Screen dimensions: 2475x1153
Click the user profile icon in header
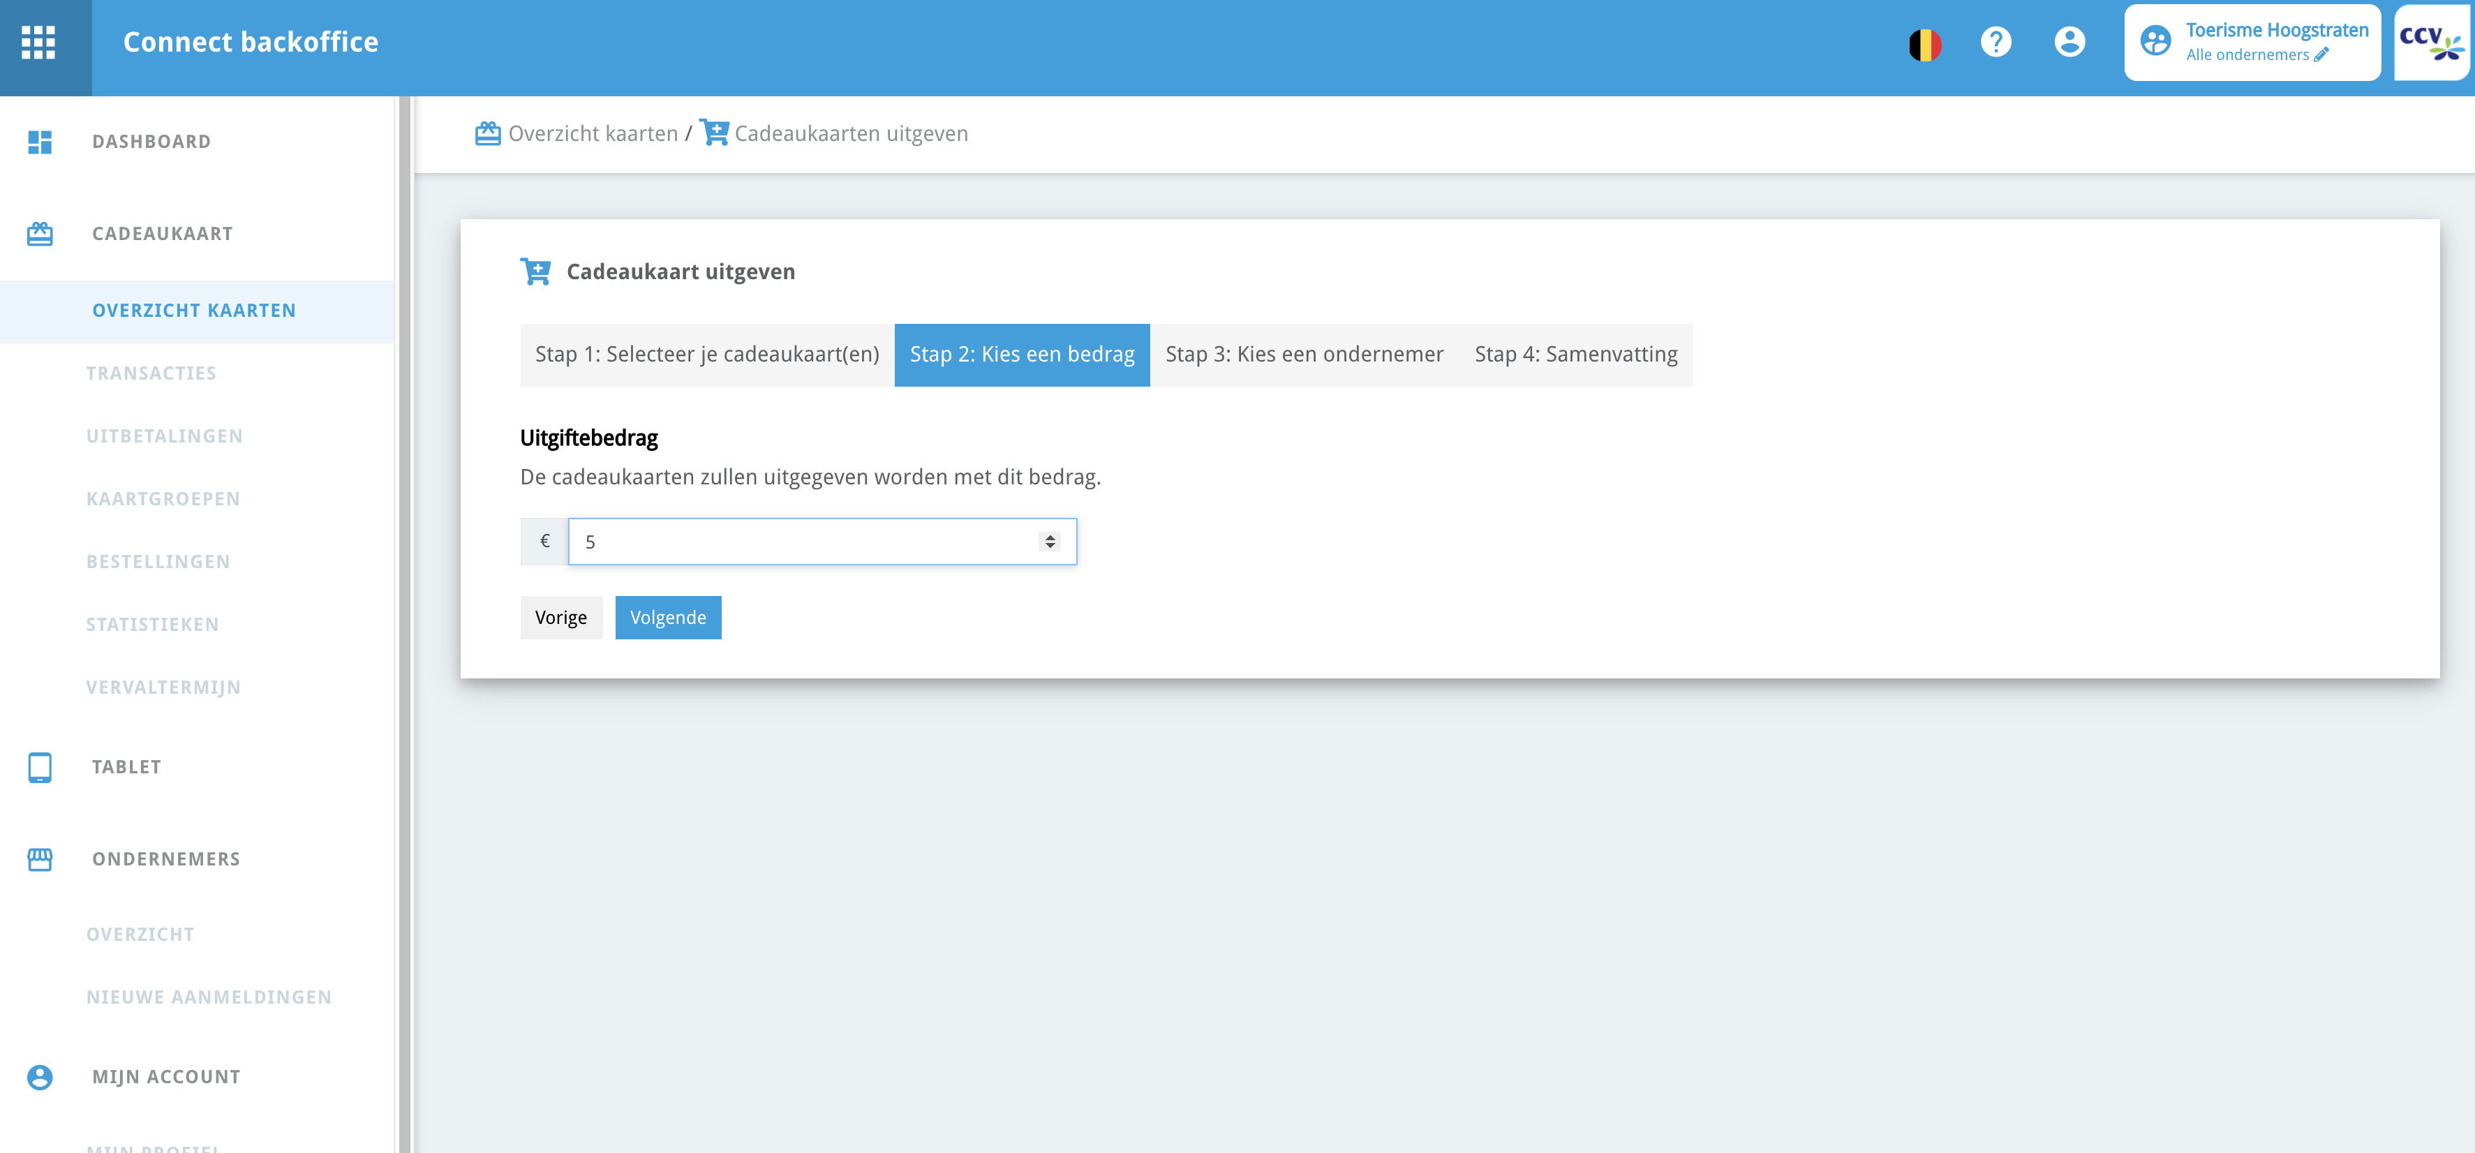point(2069,43)
